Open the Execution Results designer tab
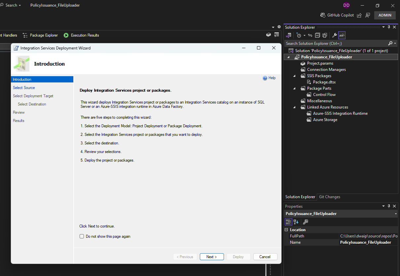The image size is (400, 276). [x=81, y=35]
